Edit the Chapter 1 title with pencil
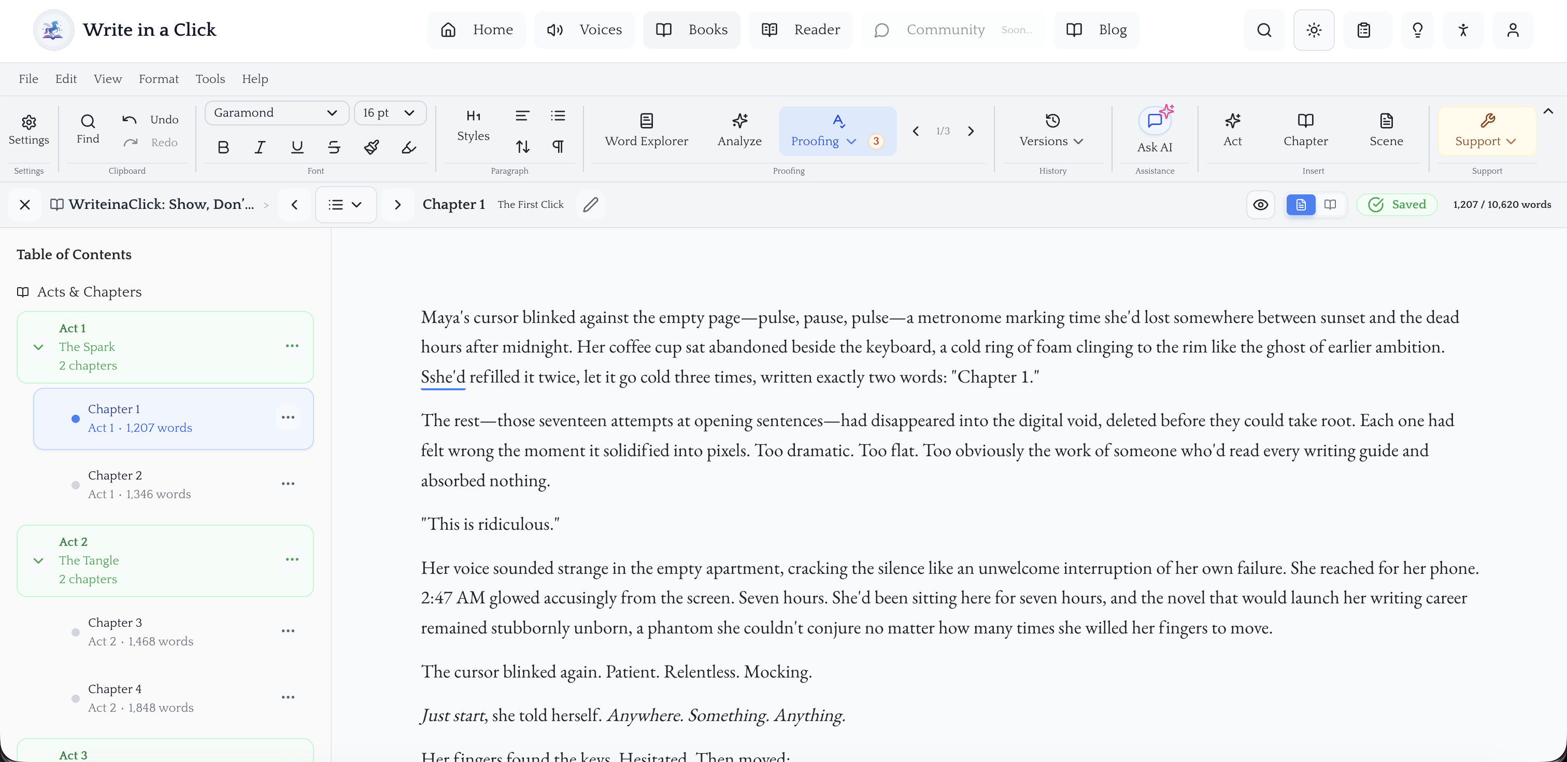Screen dimensions: 1567x762 tap(590, 205)
